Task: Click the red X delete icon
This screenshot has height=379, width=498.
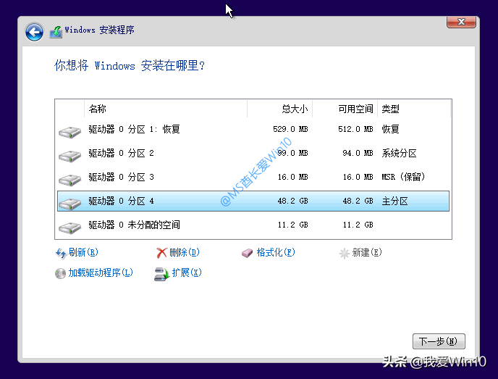Action: pyautogui.click(x=161, y=253)
